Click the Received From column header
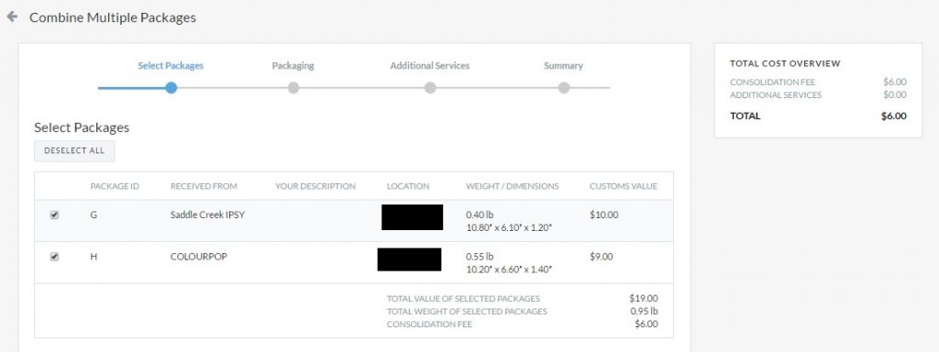 coord(204,186)
